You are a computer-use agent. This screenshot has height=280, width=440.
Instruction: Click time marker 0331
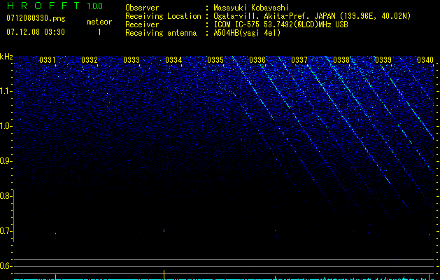click(48, 60)
